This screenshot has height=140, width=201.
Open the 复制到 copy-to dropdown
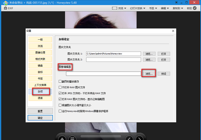(x=178, y=8)
